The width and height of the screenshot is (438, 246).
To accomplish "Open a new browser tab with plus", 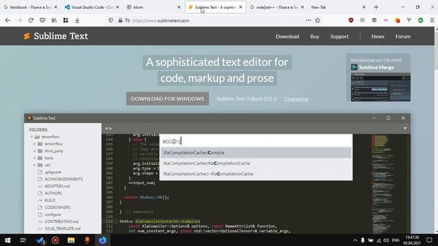I will coord(376,8).
